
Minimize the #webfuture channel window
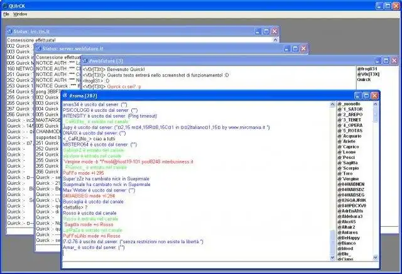[378, 61]
